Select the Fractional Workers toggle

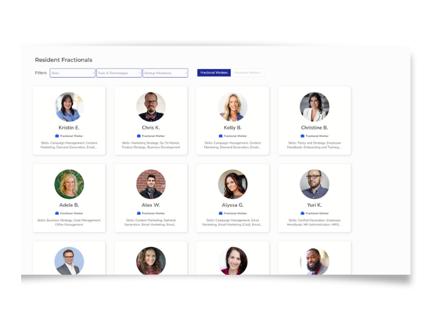(214, 73)
